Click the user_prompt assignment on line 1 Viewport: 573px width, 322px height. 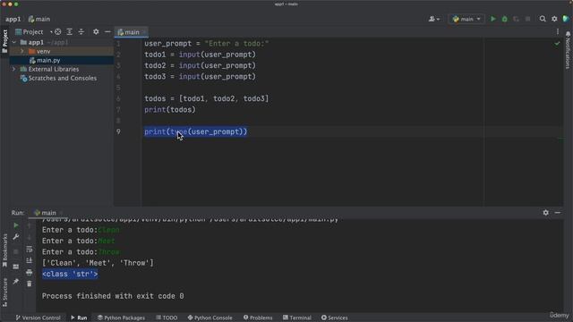[x=207, y=44]
